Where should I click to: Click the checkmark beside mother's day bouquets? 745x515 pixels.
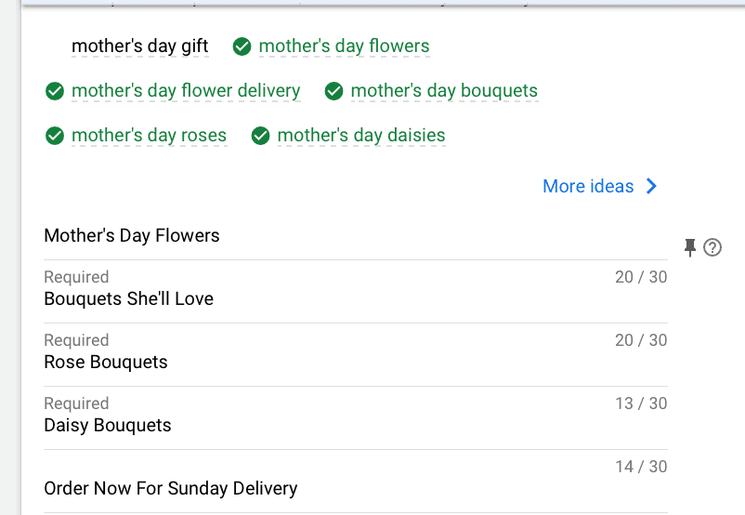[x=334, y=91]
